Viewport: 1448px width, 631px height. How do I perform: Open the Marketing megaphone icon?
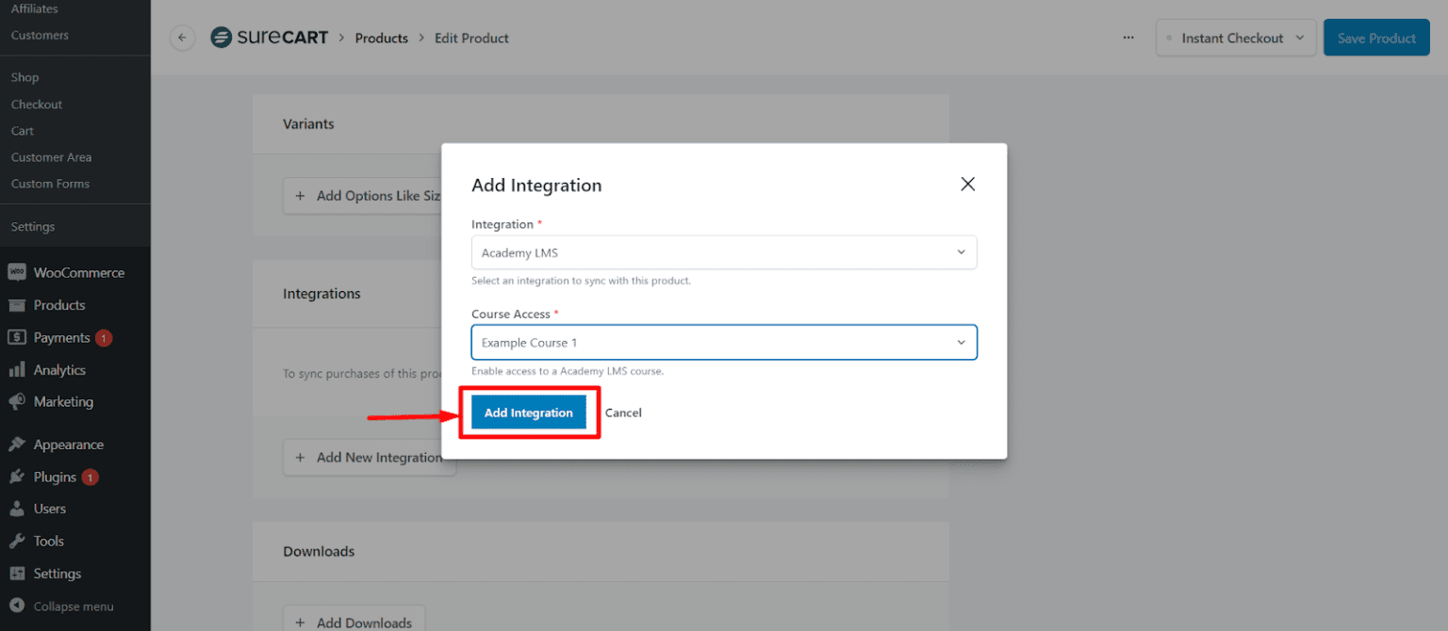[17, 401]
